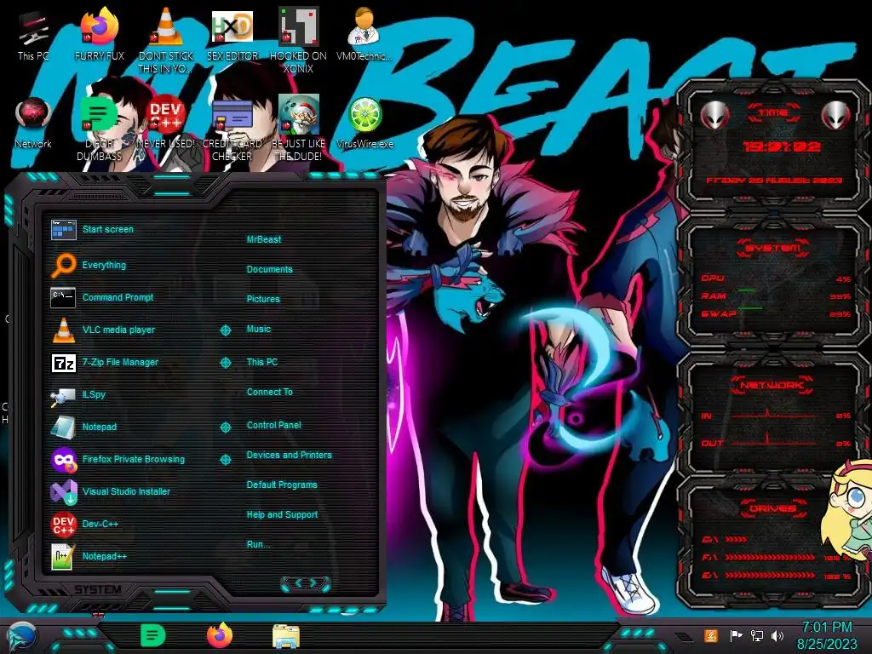Select Connect To in the start menu
The width and height of the screenshot is (872, 654).
tap(270, 392)
